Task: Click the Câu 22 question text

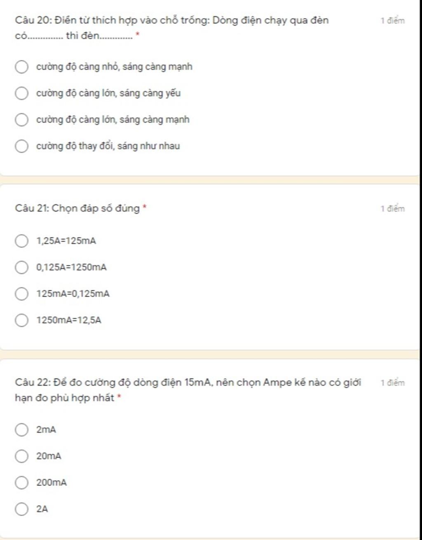Action: click(x=188, y=390)
